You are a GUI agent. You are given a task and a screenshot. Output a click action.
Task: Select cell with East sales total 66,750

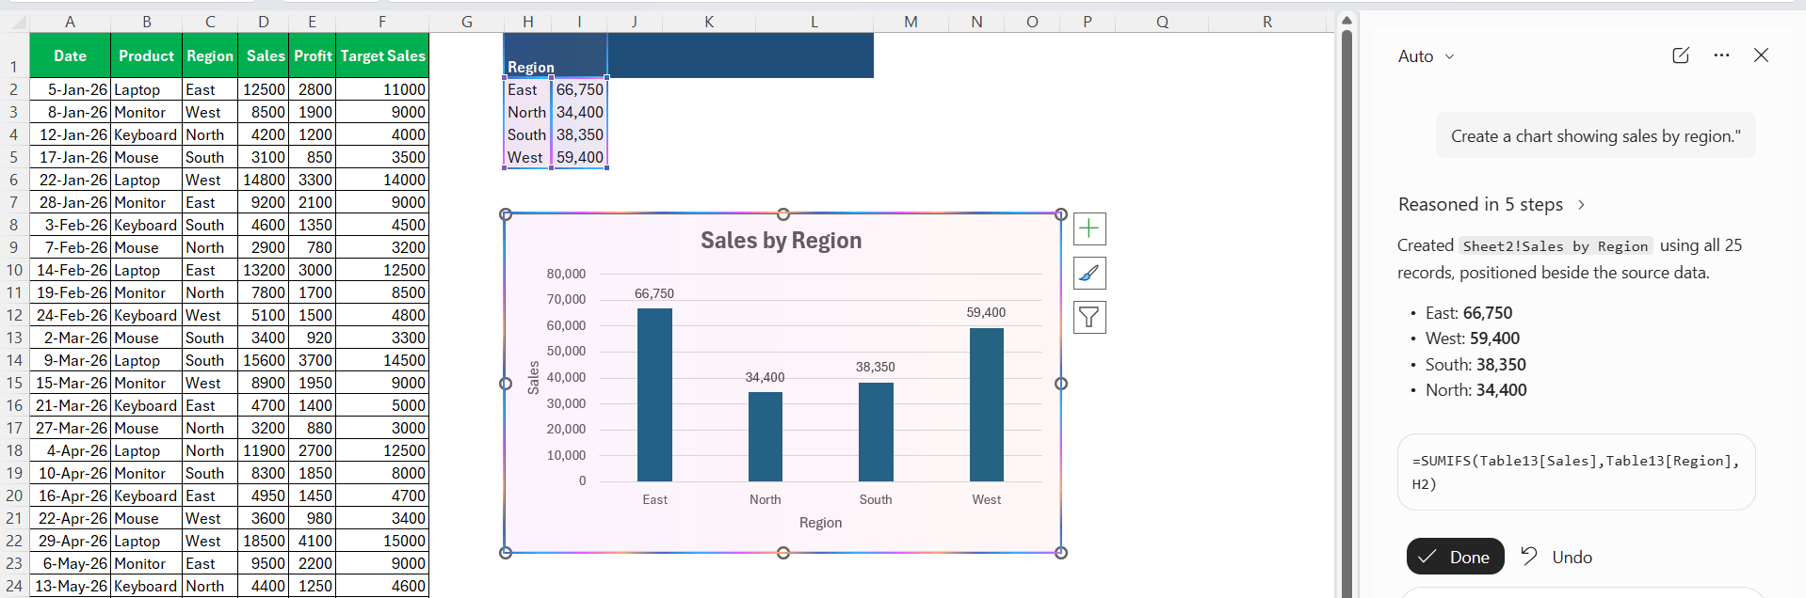pyautogui.click(x=579, y=89)
